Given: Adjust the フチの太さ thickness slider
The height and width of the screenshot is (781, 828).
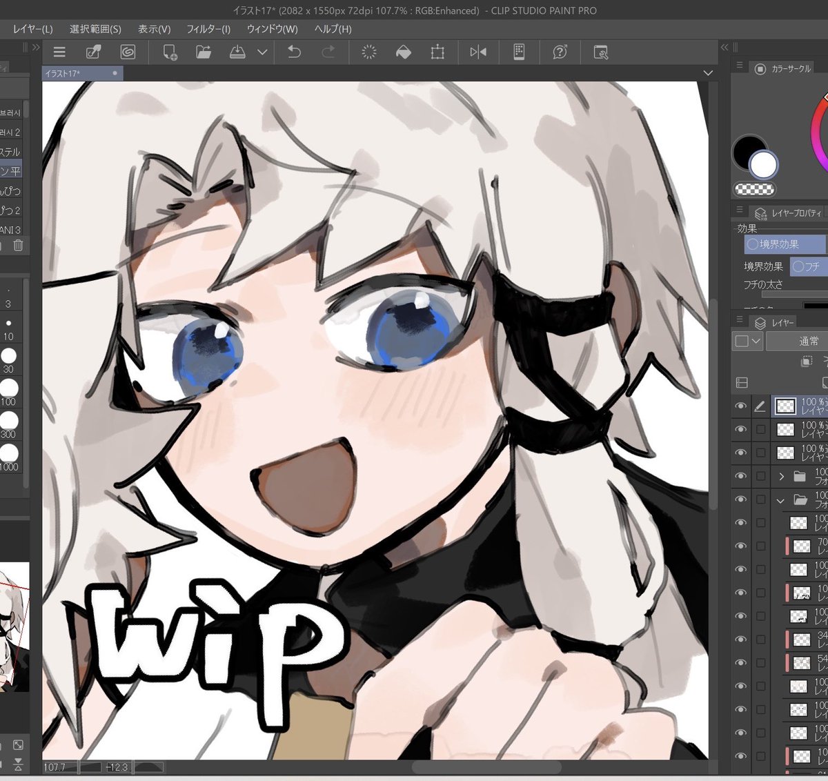Looking at the screenshot, I should [x=793, y=294].
